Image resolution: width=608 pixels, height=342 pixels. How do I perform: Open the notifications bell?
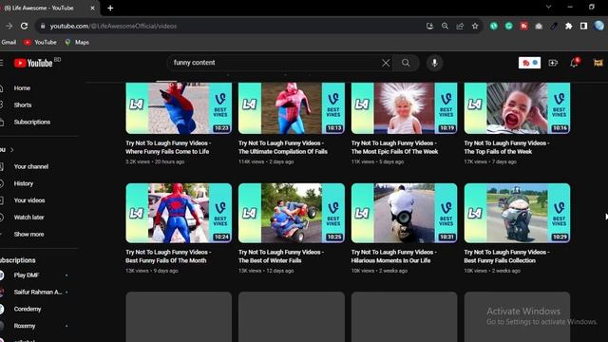pos(575,63)
